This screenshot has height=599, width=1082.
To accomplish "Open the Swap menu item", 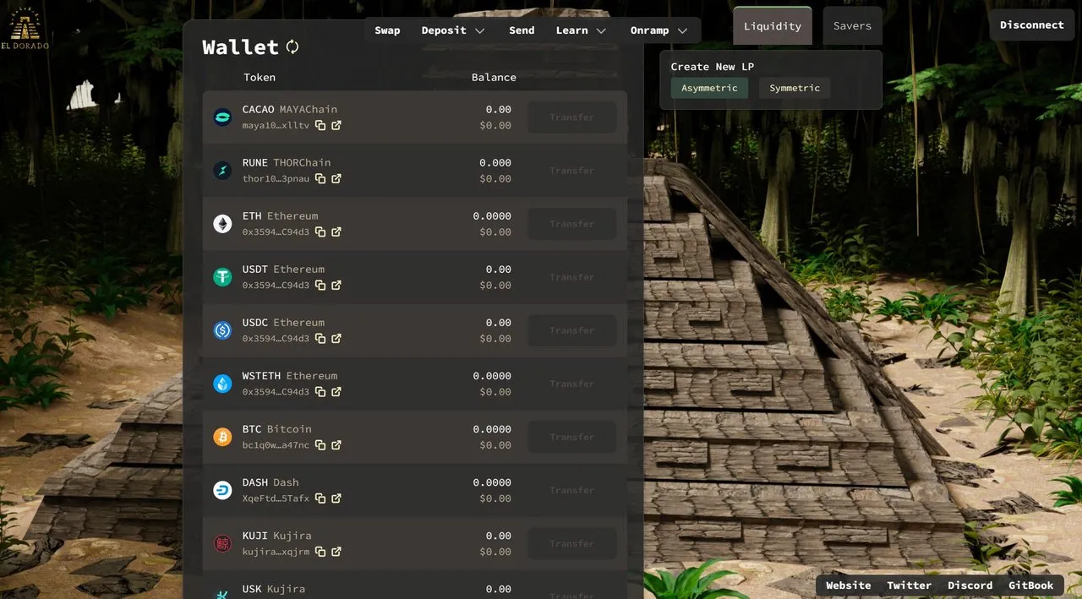I will 388,30.
